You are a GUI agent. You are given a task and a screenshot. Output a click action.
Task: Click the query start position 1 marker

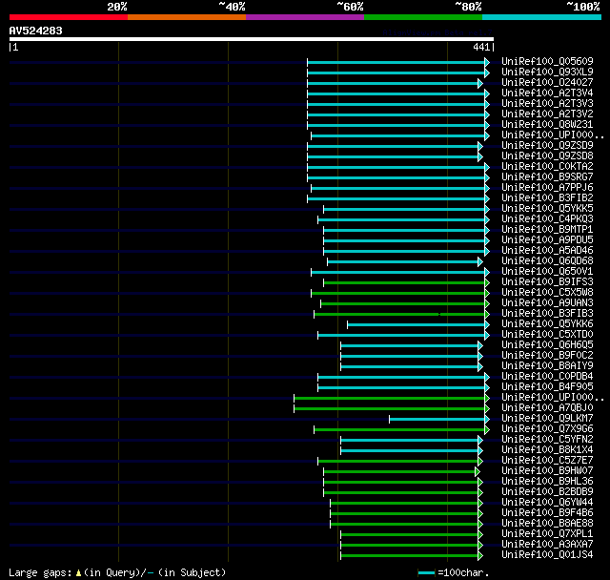point(15,47)
